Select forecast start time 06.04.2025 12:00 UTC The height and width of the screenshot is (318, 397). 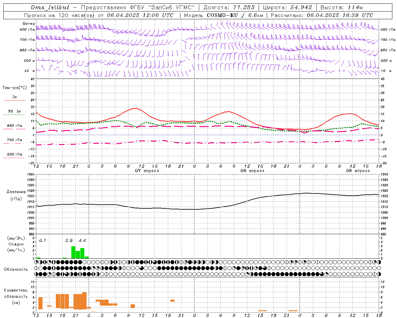coord(140,15)
